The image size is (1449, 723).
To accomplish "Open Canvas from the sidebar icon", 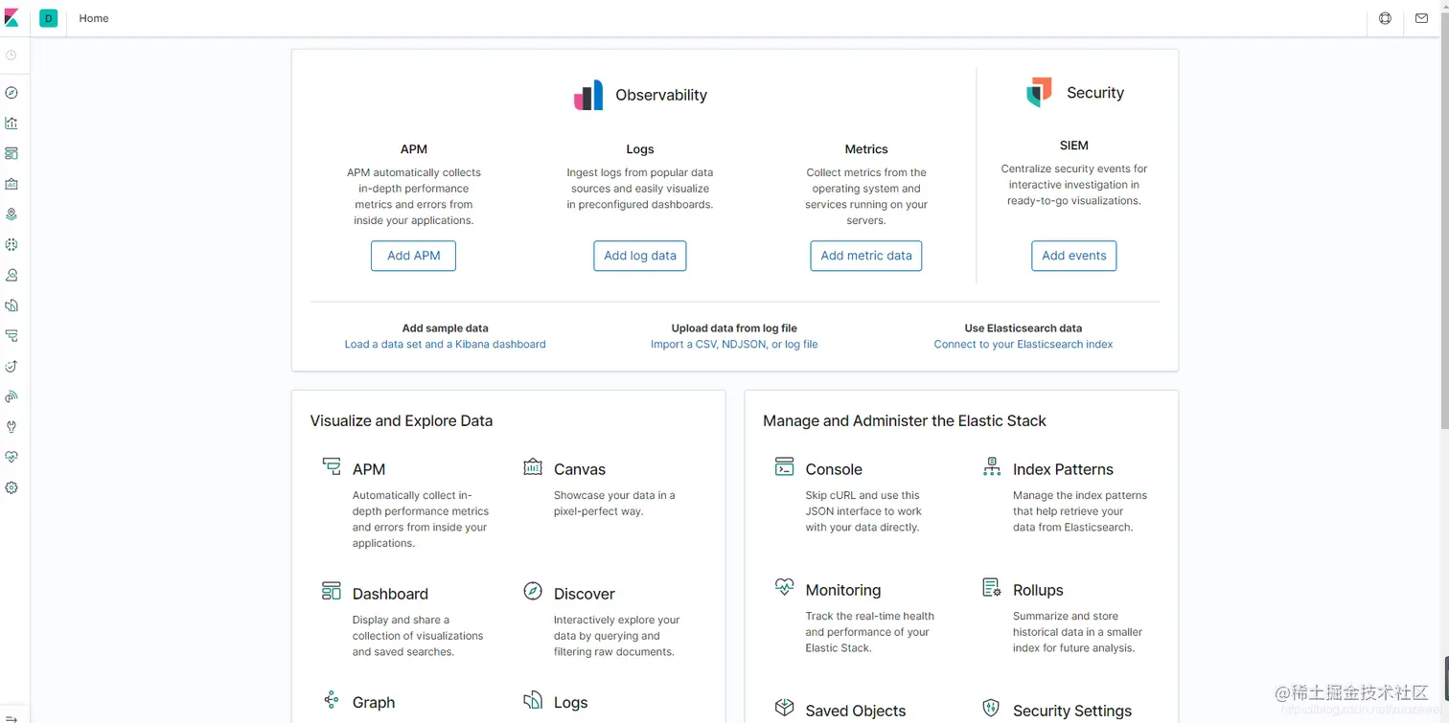I will pos(11,184).
